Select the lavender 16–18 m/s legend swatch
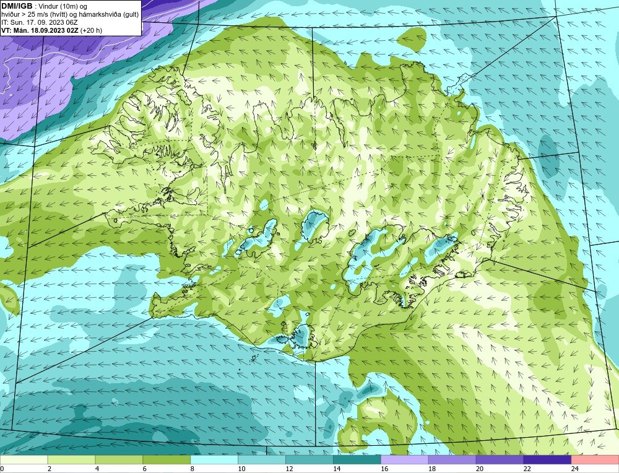Image resolution: width=619 pixels, height=473 pixels. [x=405, y=460]
